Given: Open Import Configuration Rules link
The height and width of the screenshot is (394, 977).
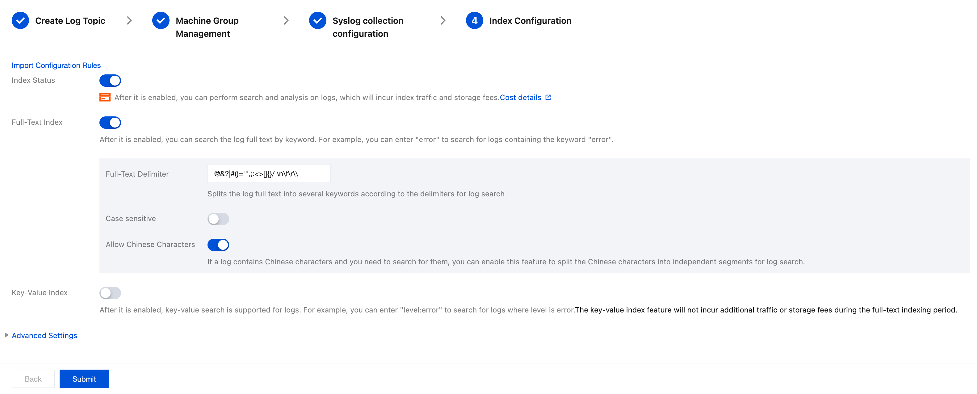Looking at the screenshot, I should (x=56, y=65).
